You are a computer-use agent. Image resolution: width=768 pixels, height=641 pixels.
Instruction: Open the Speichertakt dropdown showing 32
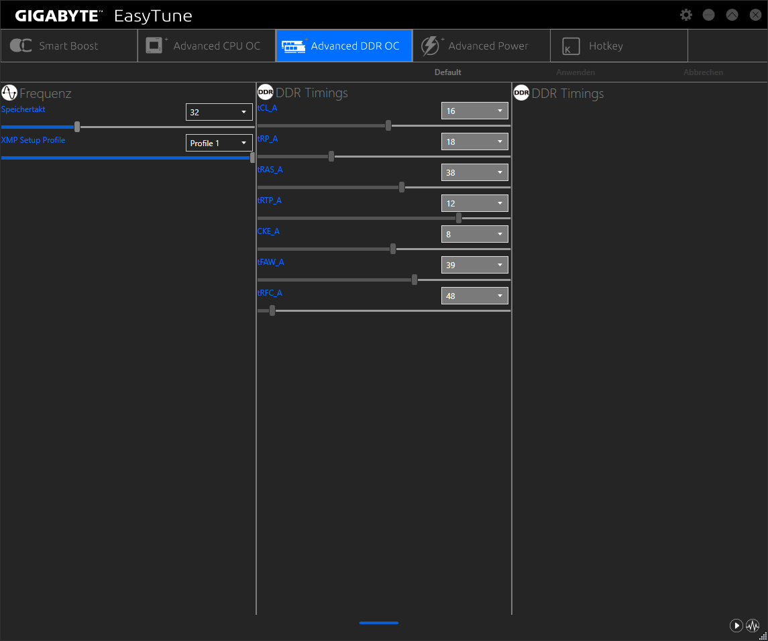coord(219,112)
